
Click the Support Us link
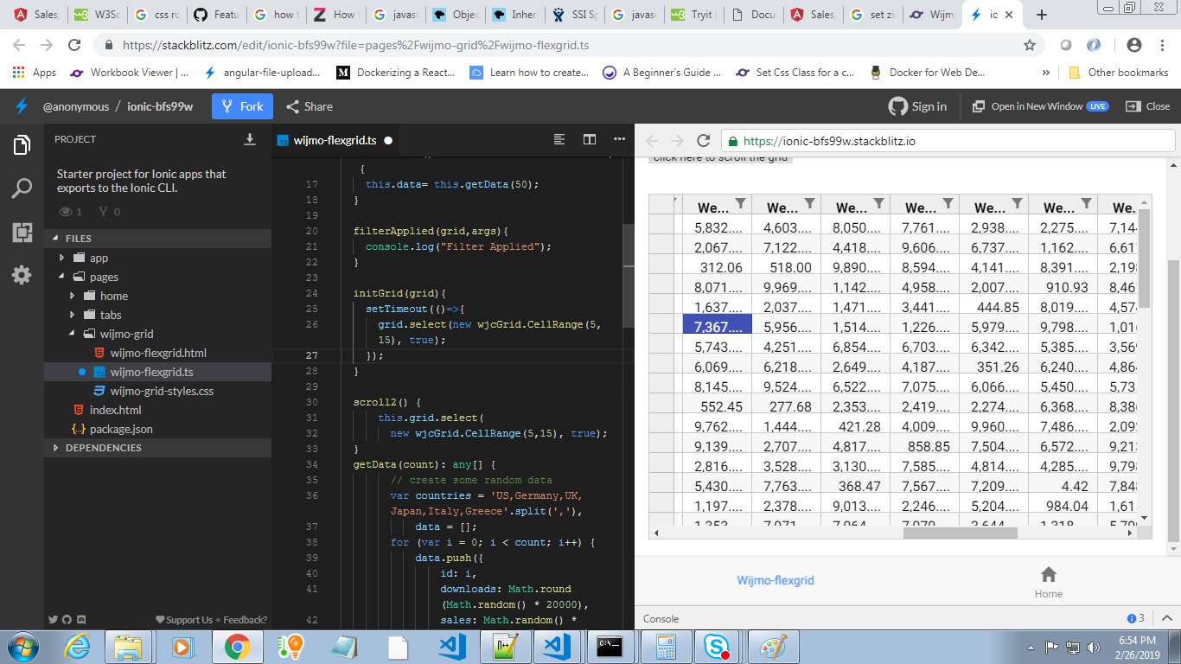point(184,620)
